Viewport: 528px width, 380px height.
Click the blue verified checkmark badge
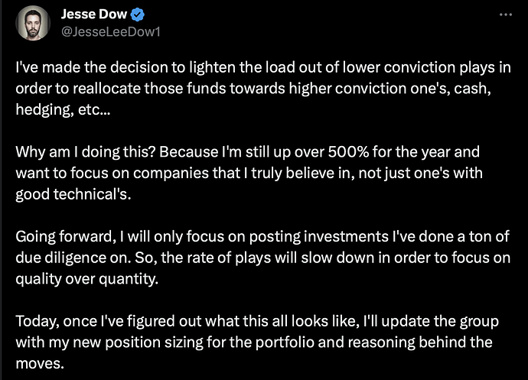coord(138,15)
